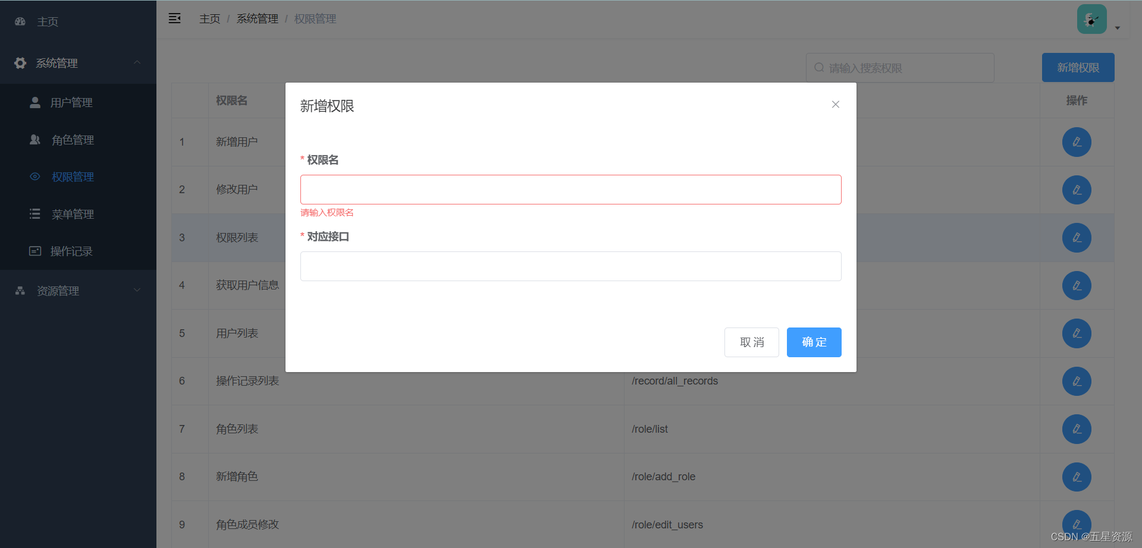Click the hamburger sidebar collapse icon

(174, 18)
